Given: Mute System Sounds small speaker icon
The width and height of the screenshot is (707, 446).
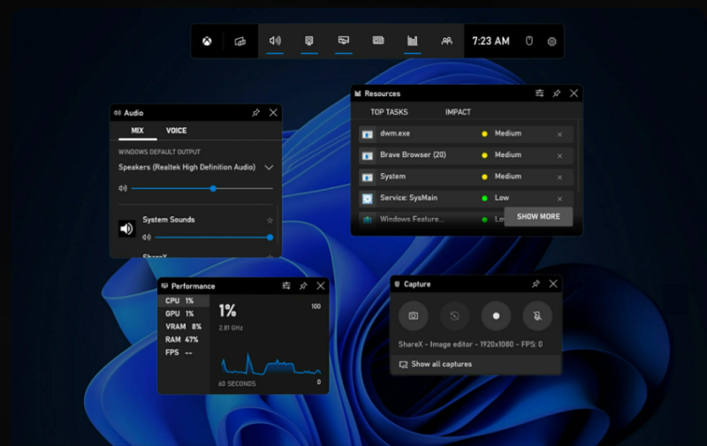Looking at the screenshot, I should pos(147,238).
